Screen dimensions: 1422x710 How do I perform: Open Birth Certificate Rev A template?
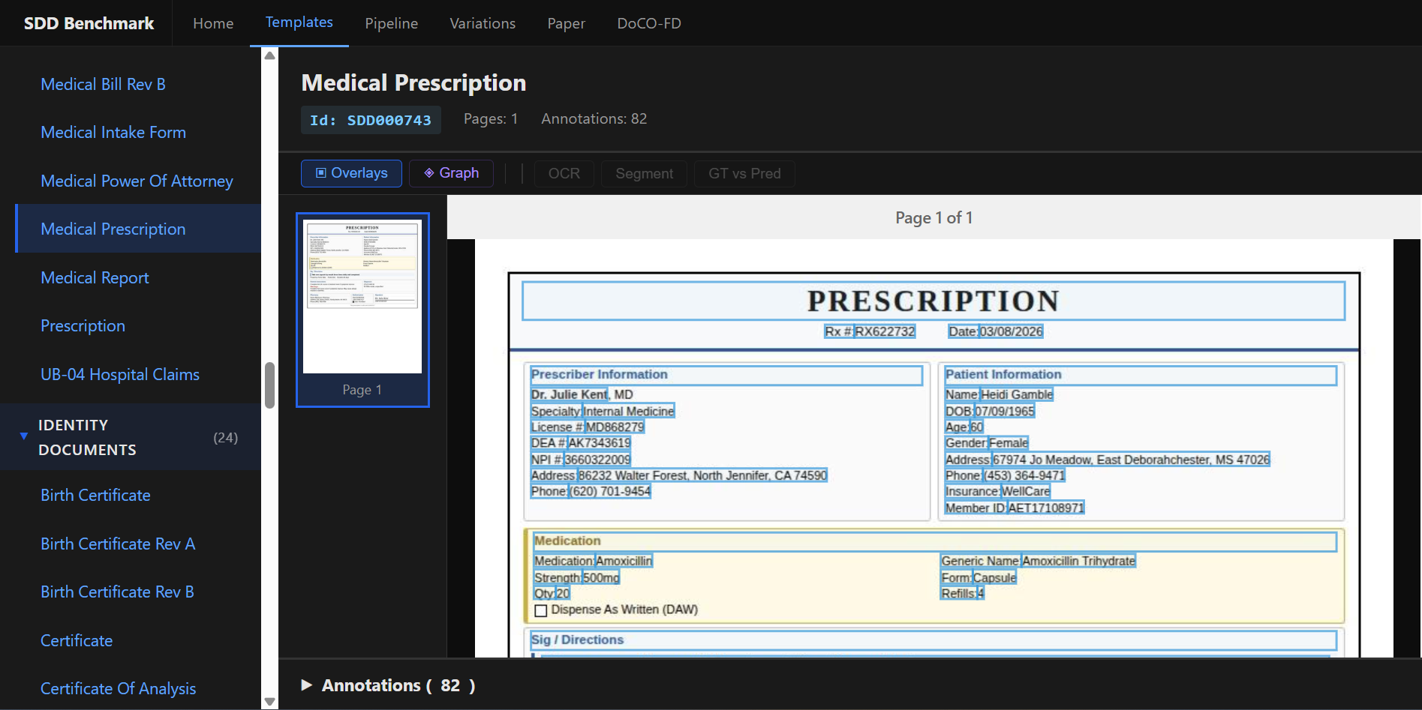(118, 544)
